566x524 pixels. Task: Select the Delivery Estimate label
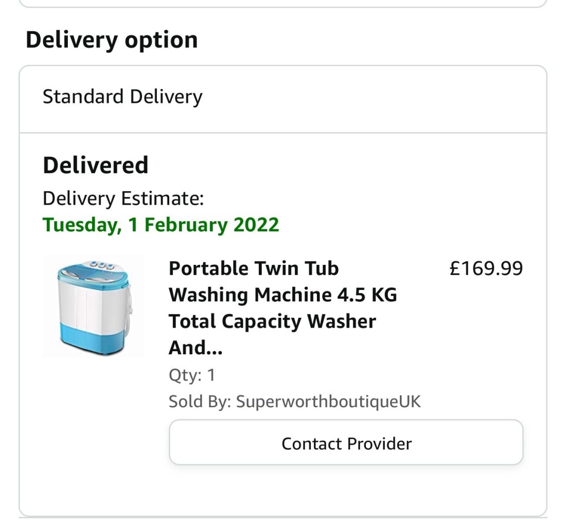point(123,198)
